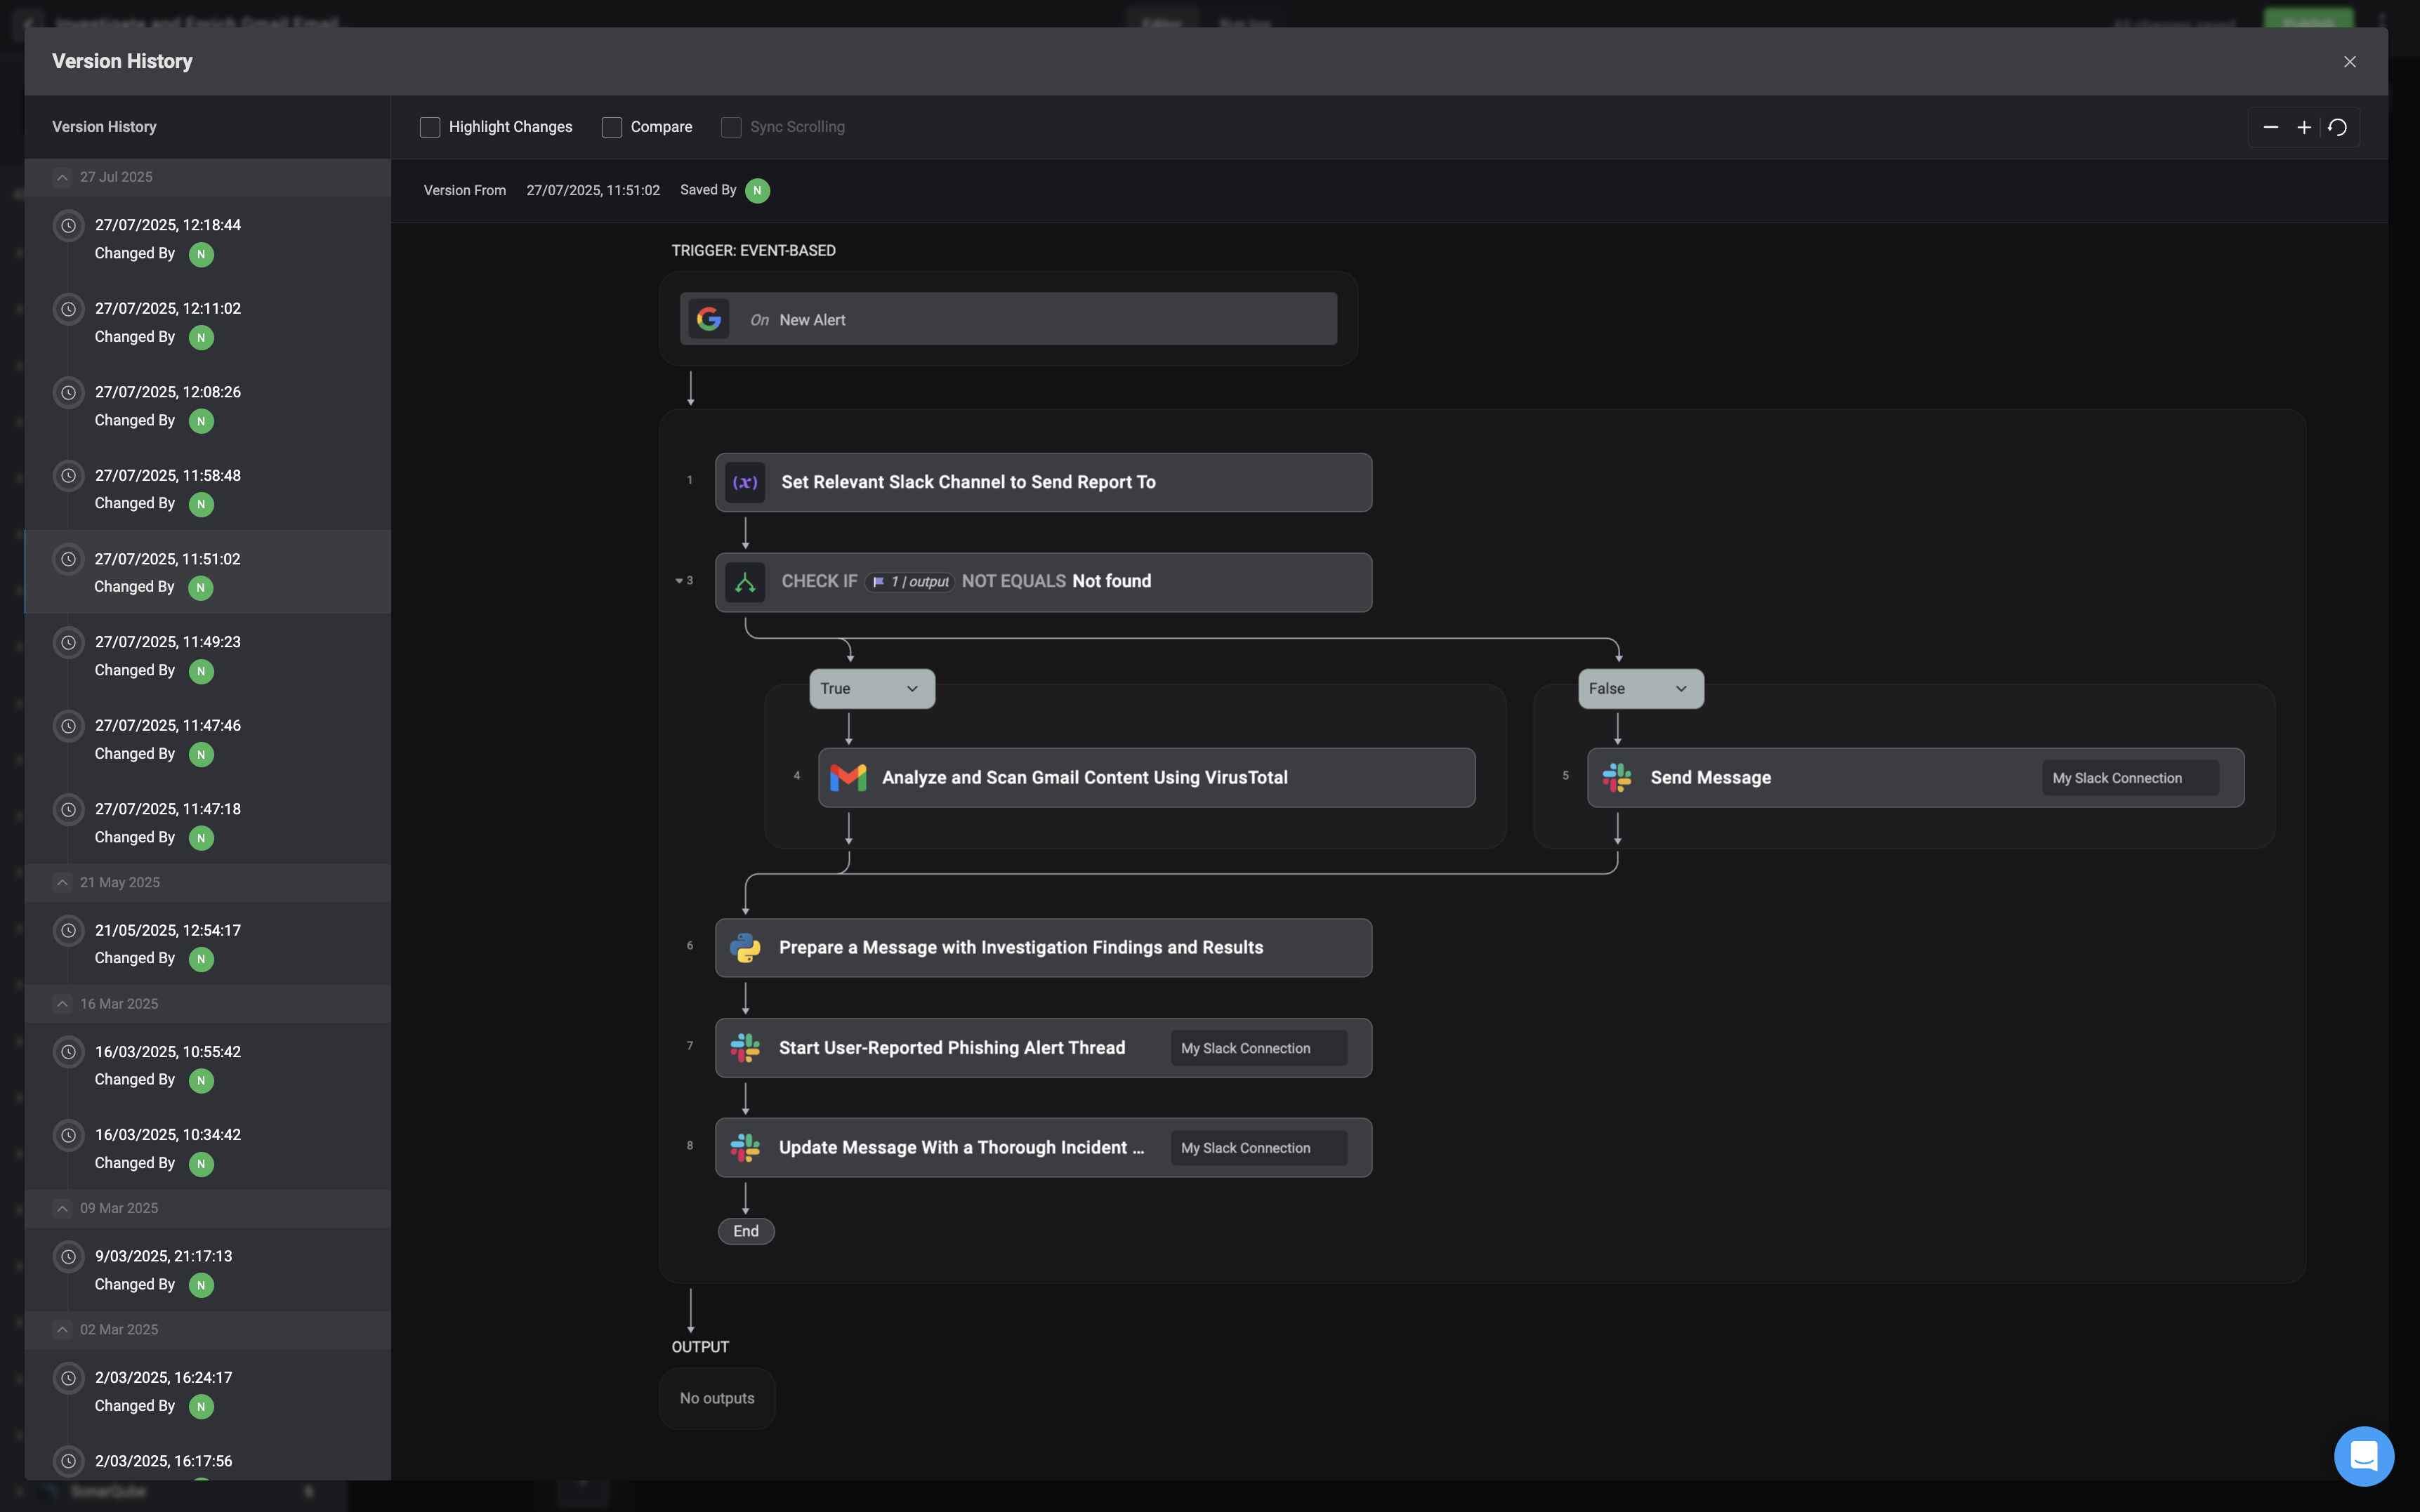The image size is (2420, 1512).
Task: Open the False branch dropdown
Action: 1640,688
